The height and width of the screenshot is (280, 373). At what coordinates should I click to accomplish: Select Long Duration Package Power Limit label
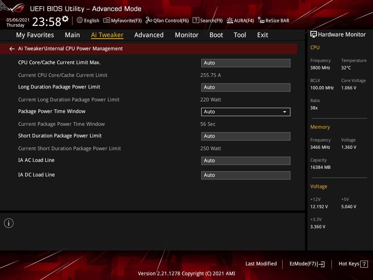coord(59,87)
